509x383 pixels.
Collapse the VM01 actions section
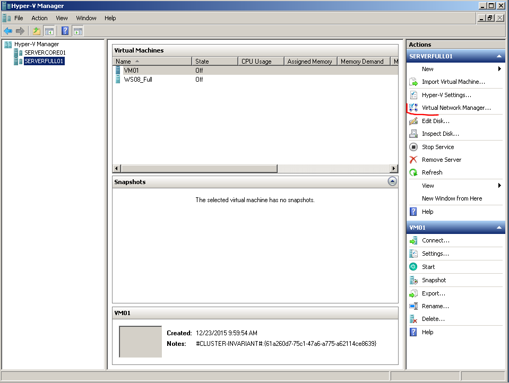coord(499,228)
